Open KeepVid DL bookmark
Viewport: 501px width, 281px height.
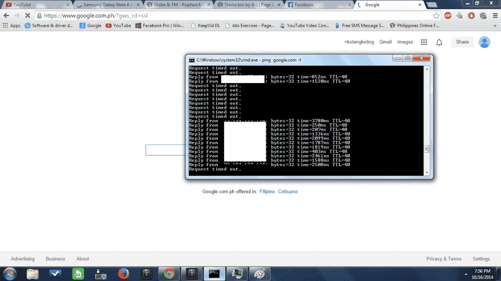(x=205, y=25)
